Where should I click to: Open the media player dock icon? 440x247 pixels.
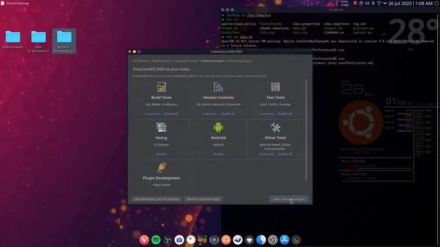214,239
